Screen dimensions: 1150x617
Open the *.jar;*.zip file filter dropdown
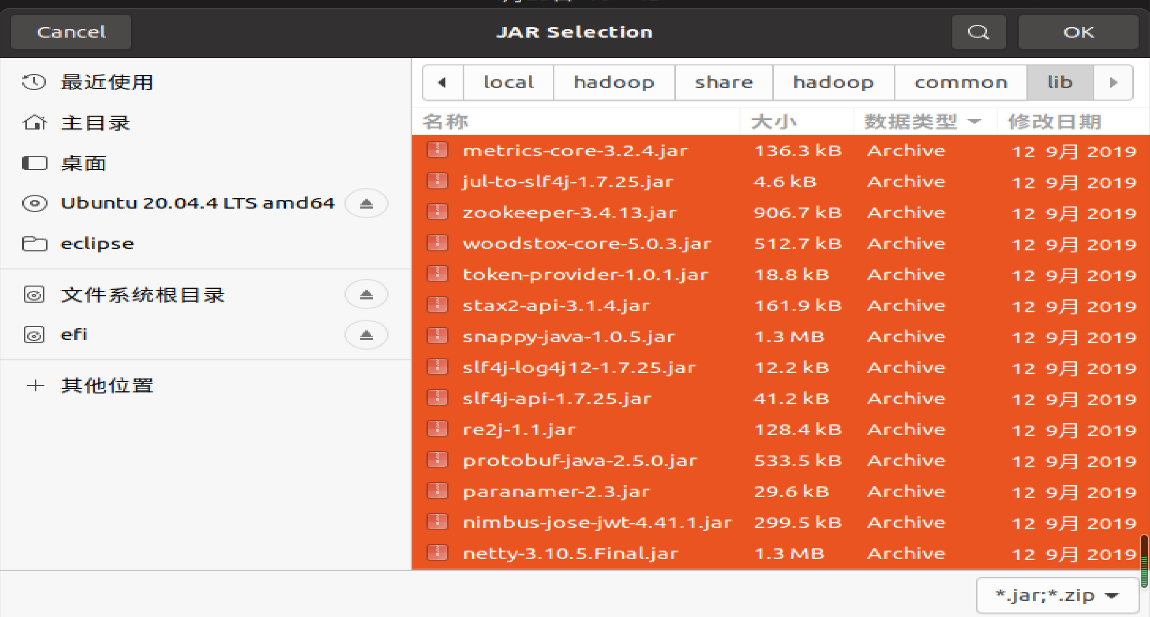(x=1057, y=595)
